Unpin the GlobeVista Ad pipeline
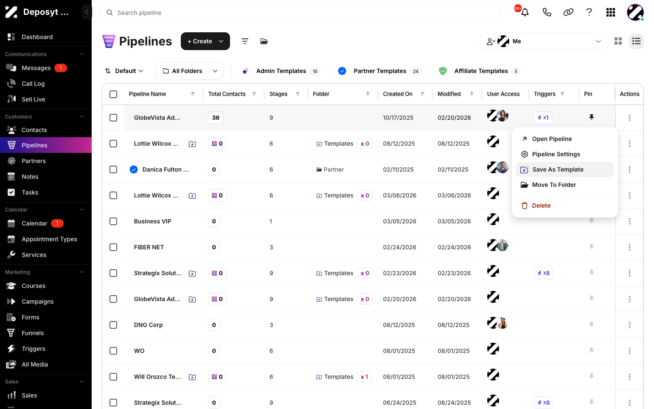This screenshot has width=654, height=409. click(591, 117)
